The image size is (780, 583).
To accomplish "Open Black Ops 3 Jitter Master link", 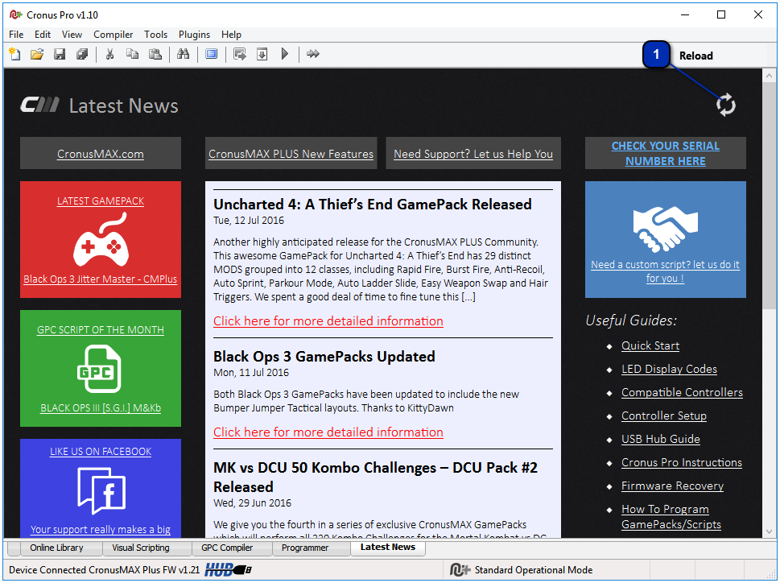I will click(101, 279).
